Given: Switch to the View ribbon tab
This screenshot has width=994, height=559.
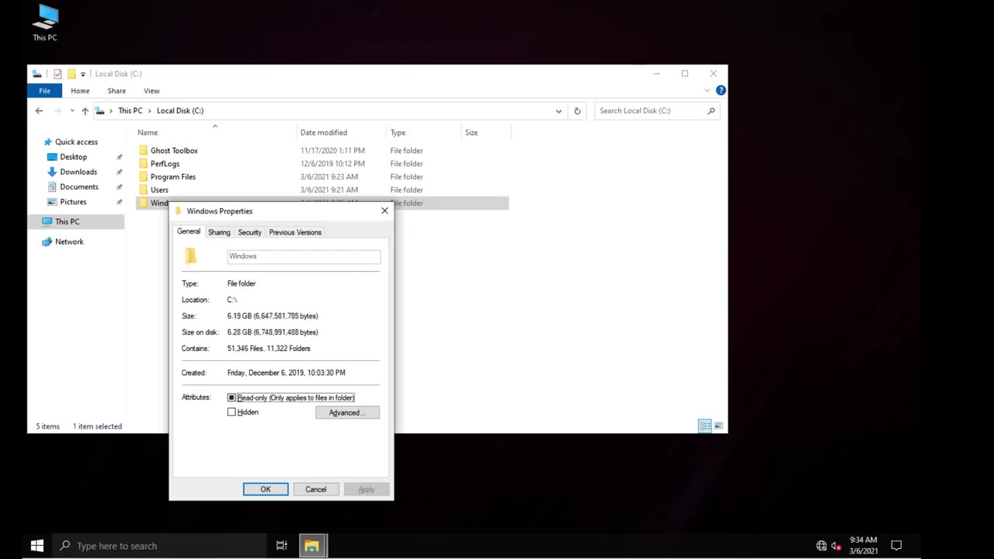Looking at the screenshot, I should coord(151,91).
